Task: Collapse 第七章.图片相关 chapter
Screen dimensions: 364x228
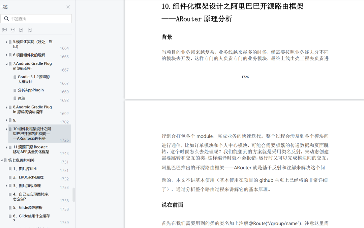Action: [2, 160]
